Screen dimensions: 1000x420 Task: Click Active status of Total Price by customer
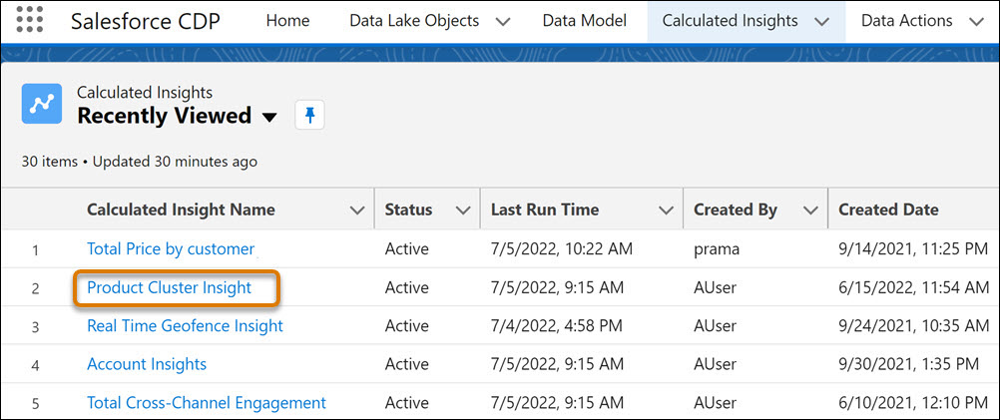pyautogui.click(x=407, y=249)
